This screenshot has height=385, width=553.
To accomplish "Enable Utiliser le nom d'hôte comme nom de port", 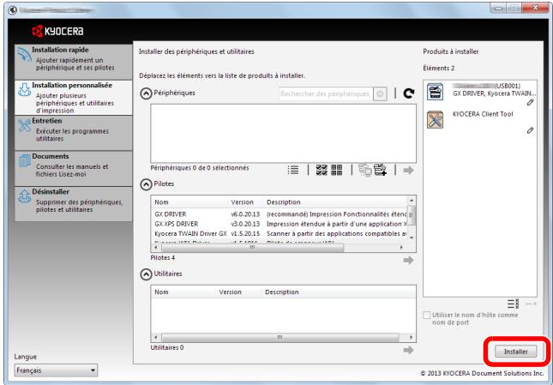I will coord(427,316).
